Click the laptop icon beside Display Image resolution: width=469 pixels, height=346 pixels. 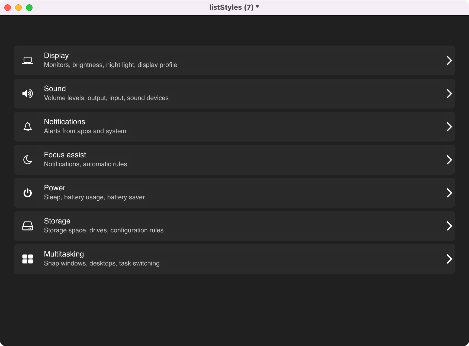pos(28,60)
